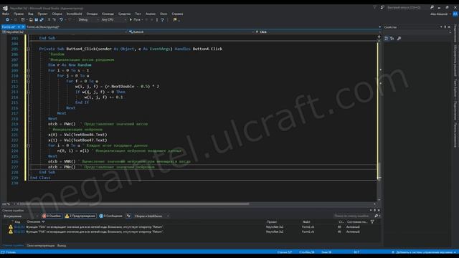Collapse the For i = 0 To s - 1 loop
This screenshot has width=459, height=258.
pyautogui.click(x=29, y=70)
